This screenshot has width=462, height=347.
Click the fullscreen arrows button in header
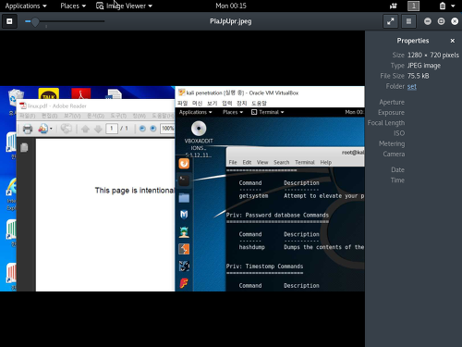(391, 21)
